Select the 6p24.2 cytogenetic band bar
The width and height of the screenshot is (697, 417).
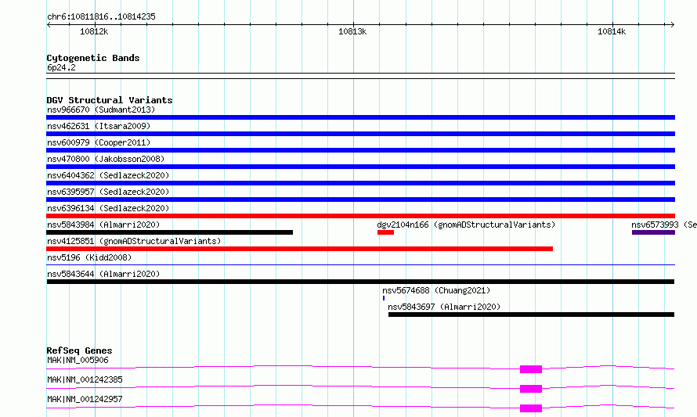pos(360,76)
